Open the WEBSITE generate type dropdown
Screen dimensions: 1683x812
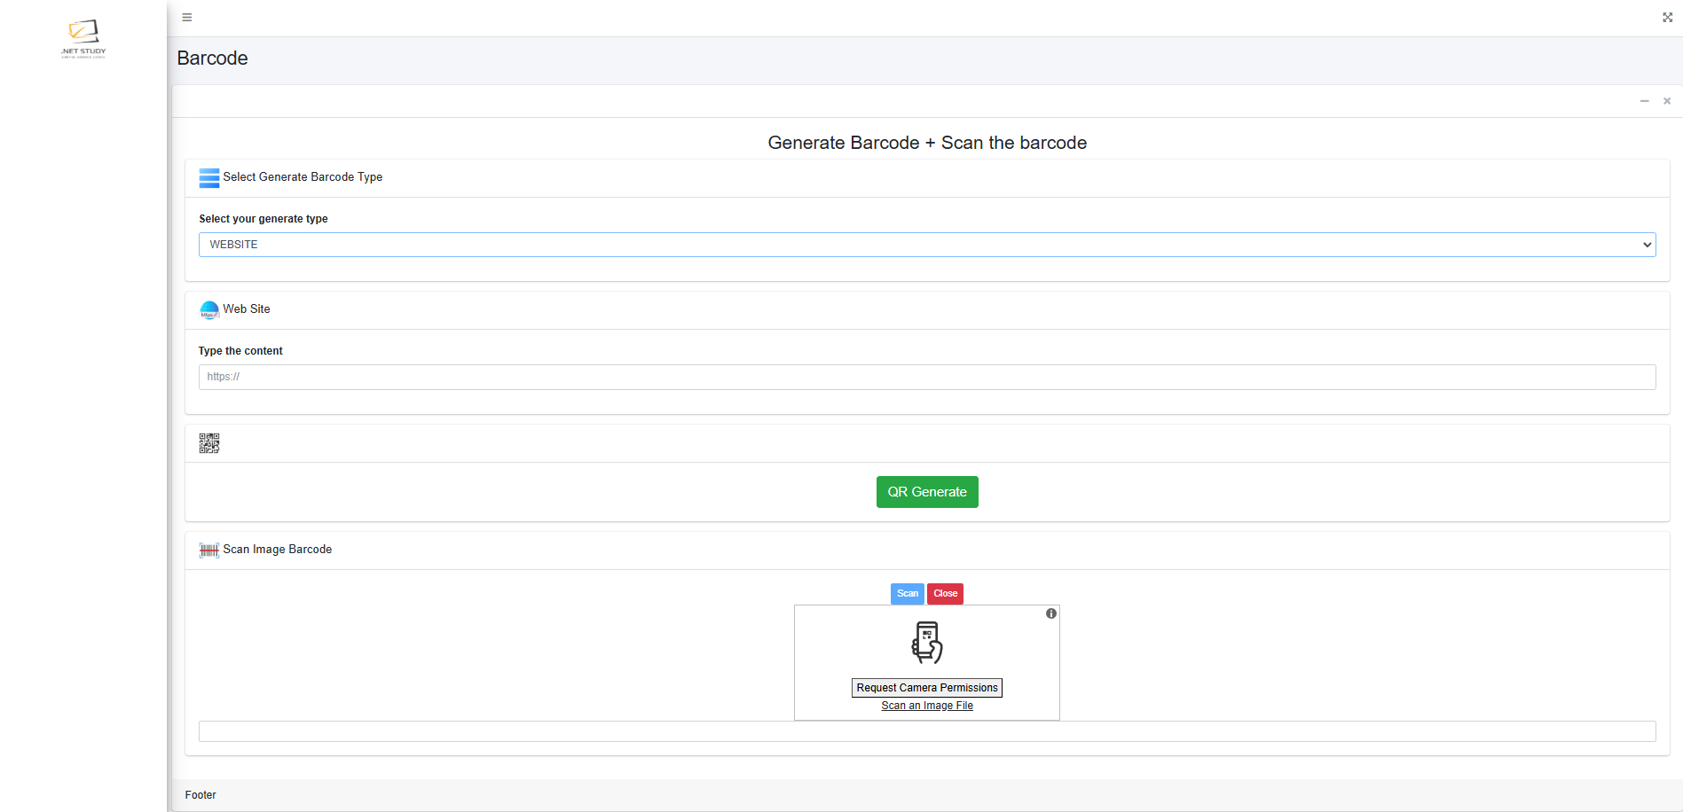pyautogui.click(x=926, y=245)
